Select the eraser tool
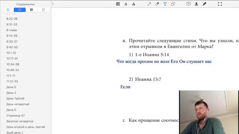Viewport: 239px width, 134px height. [157, 4]
